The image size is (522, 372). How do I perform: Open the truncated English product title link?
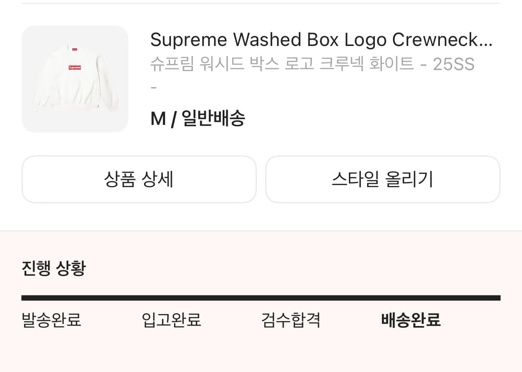coord(320,40)
